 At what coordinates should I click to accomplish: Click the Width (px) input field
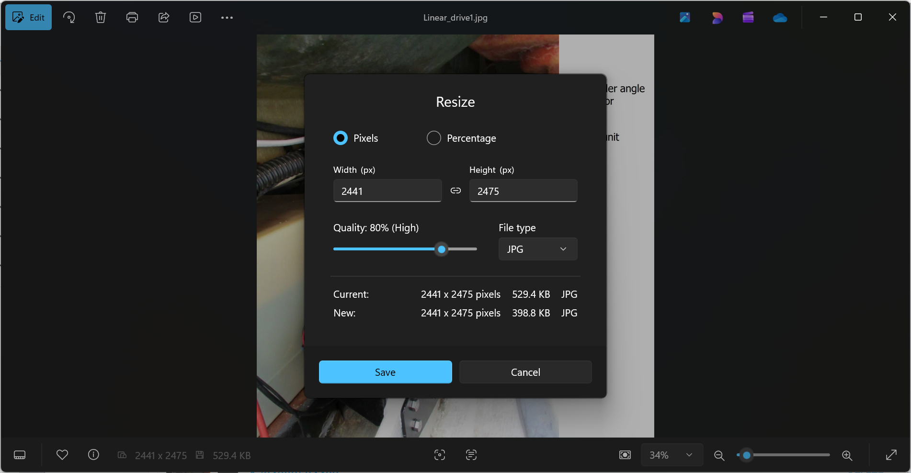point(387,191)
